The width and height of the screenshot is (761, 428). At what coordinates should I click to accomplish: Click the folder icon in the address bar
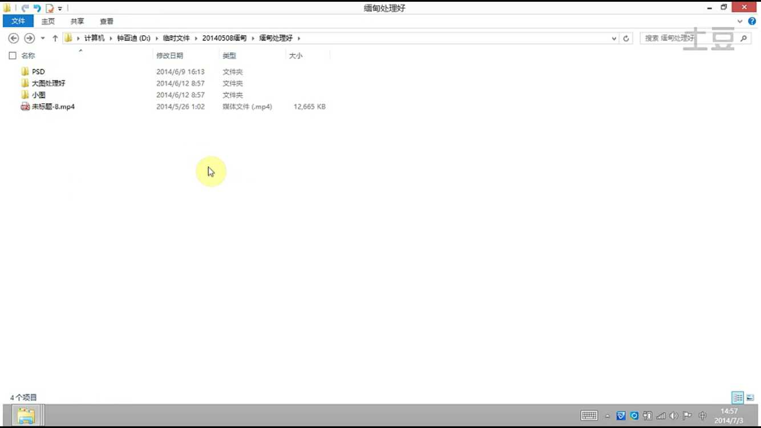(68, 38)
